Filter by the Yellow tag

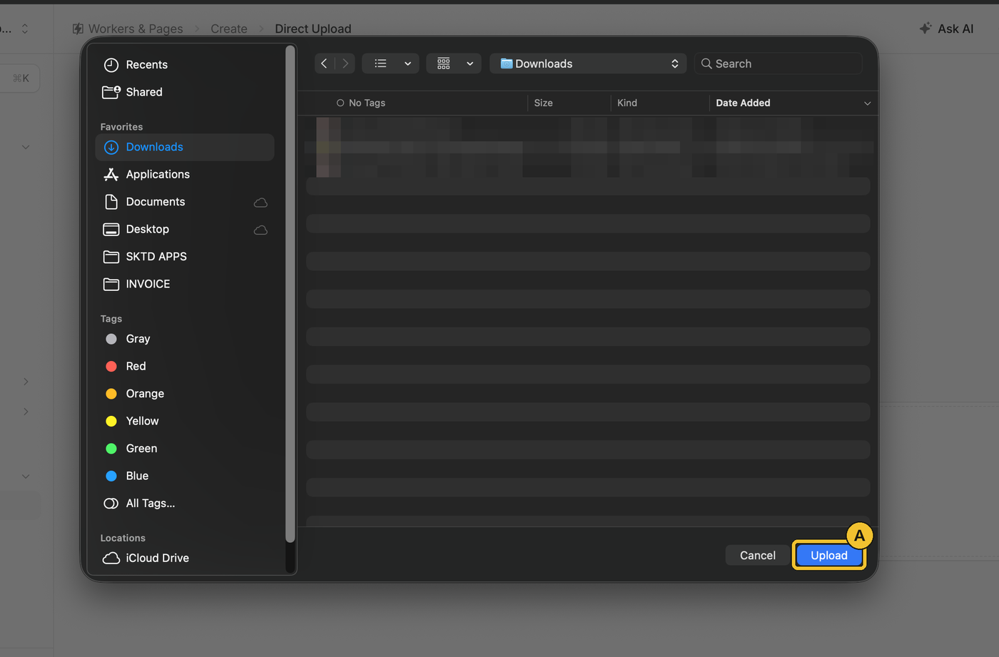(x=185, y=421)
